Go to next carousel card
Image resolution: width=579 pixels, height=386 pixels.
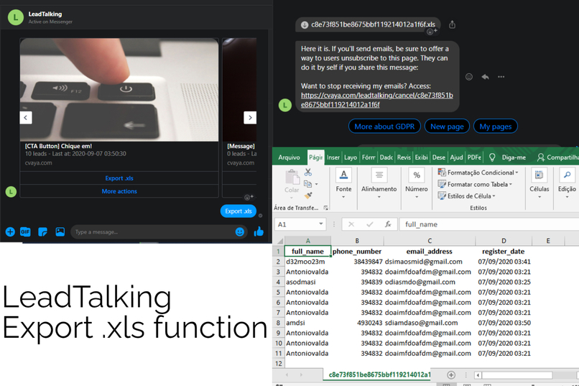pyautogui.click(x=250, y=118)
